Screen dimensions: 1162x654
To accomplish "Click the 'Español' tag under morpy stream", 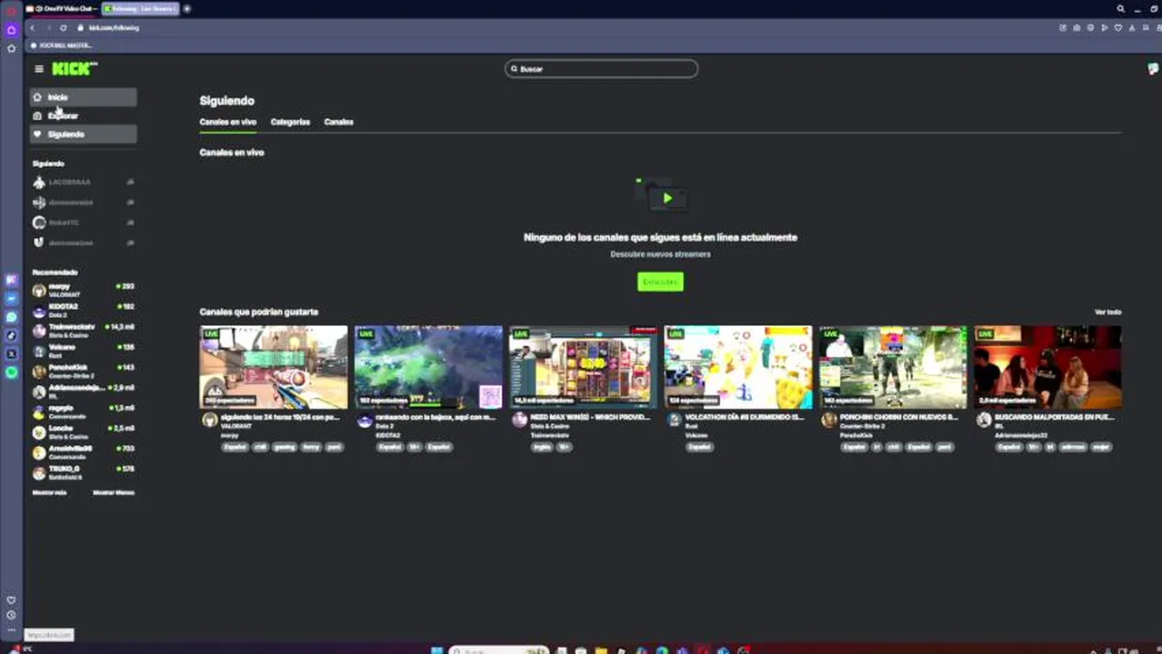I will point(234,447).
